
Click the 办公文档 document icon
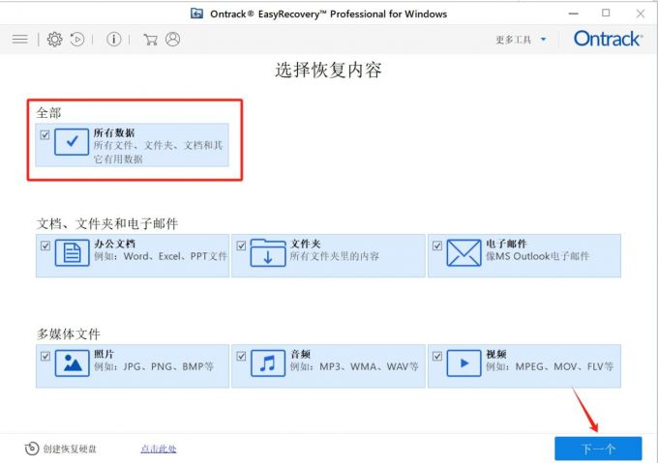click(73, 252)
